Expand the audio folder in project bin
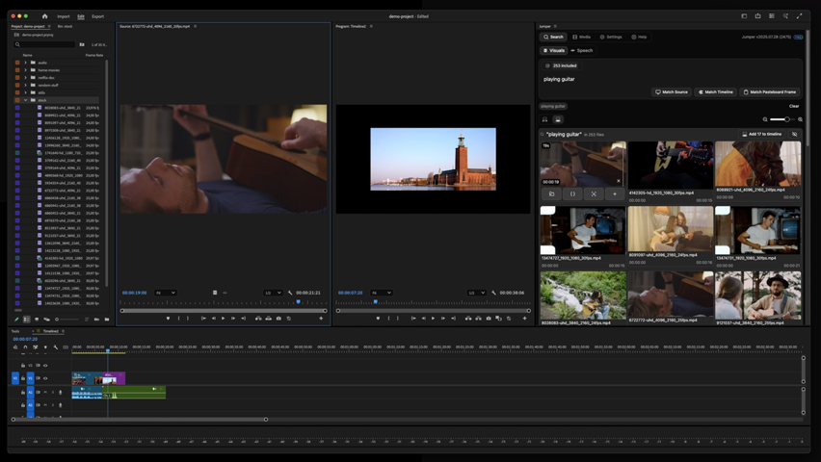Screen dimensions: 821x462 25,63
